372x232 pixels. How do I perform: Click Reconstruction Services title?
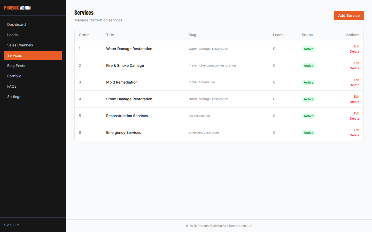coord(127,116)
